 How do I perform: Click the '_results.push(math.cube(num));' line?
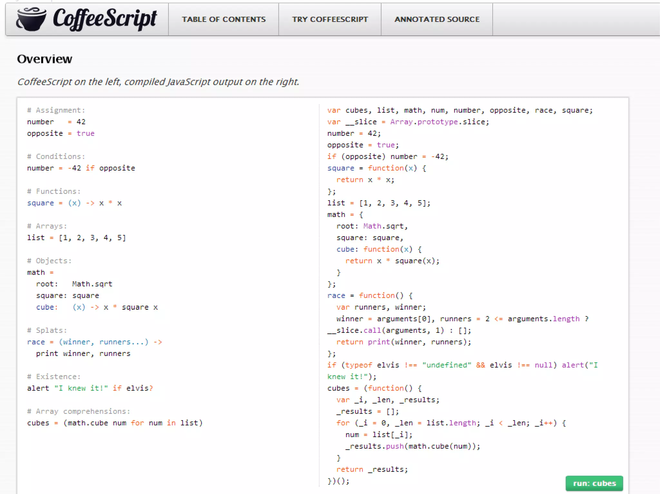pyautogui.click(x=412, y=446)
